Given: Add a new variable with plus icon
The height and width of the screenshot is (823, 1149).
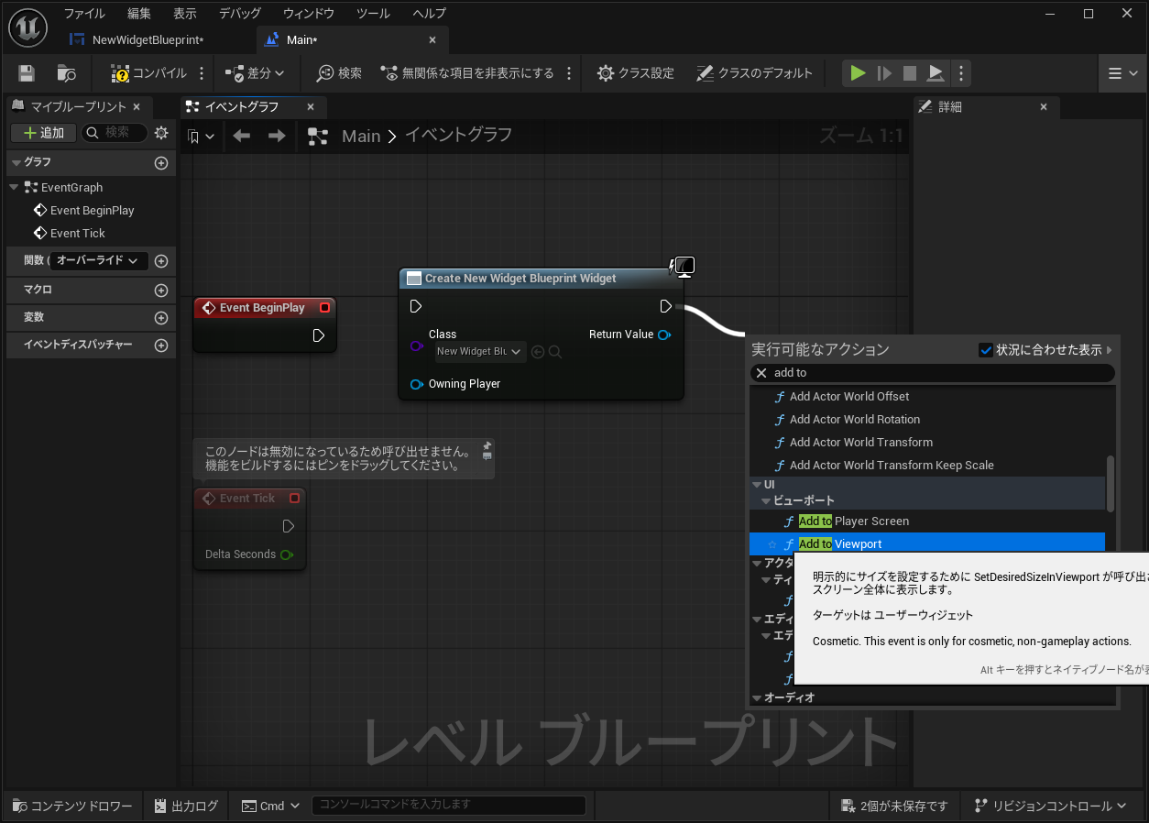Looking at the screenshot, I should (x=161, y=318).
